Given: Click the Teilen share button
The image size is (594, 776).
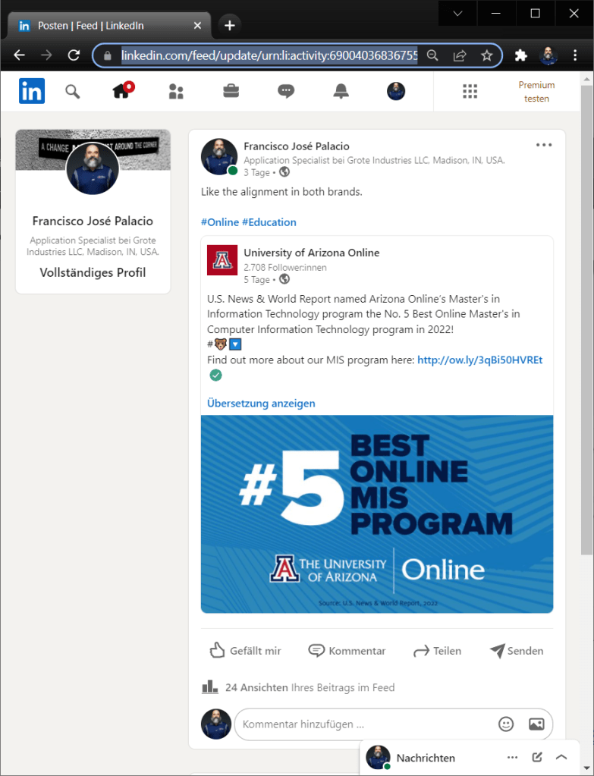Looking at the screenshot, I should pos(437,651).
